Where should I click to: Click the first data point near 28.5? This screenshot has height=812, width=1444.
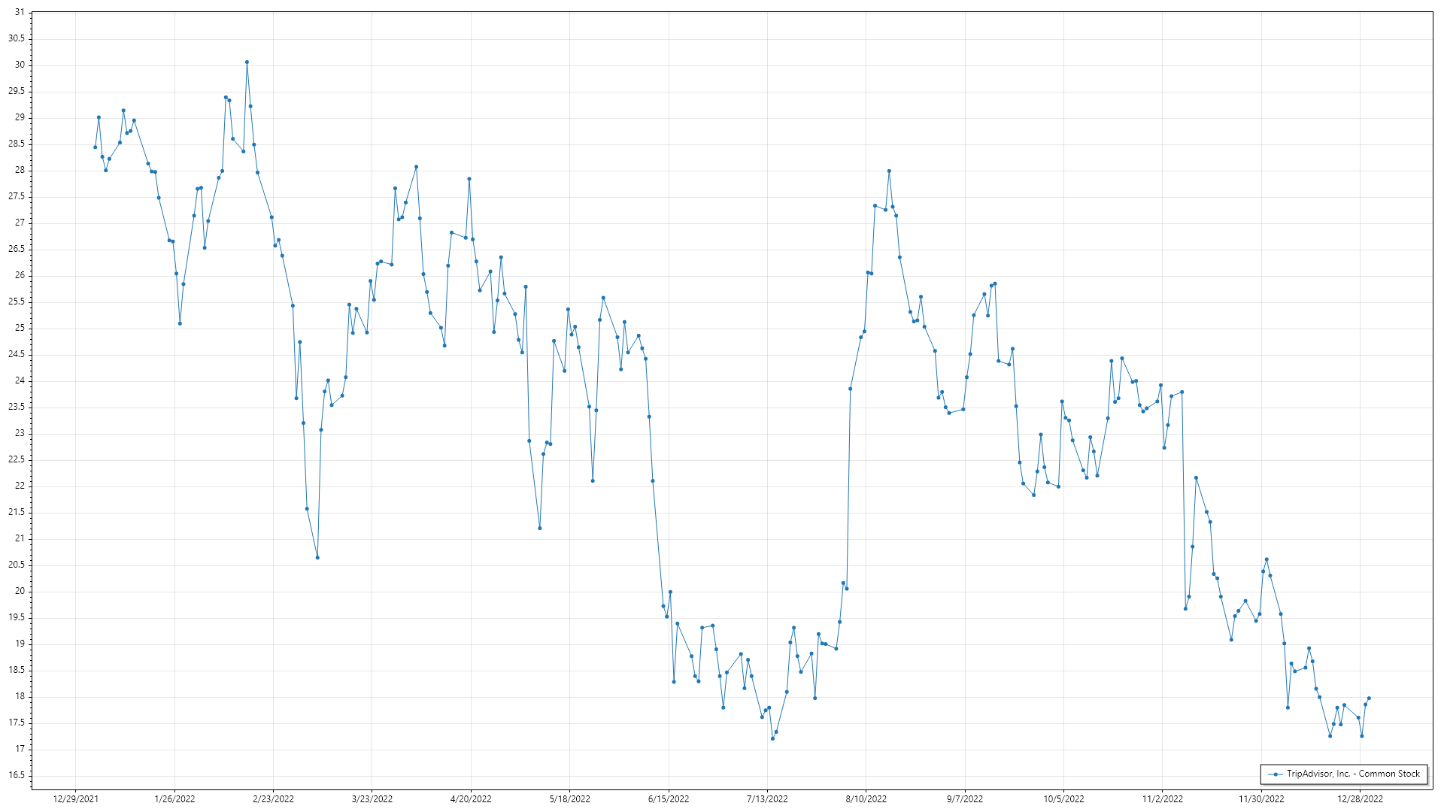click(x=96, y=147)
